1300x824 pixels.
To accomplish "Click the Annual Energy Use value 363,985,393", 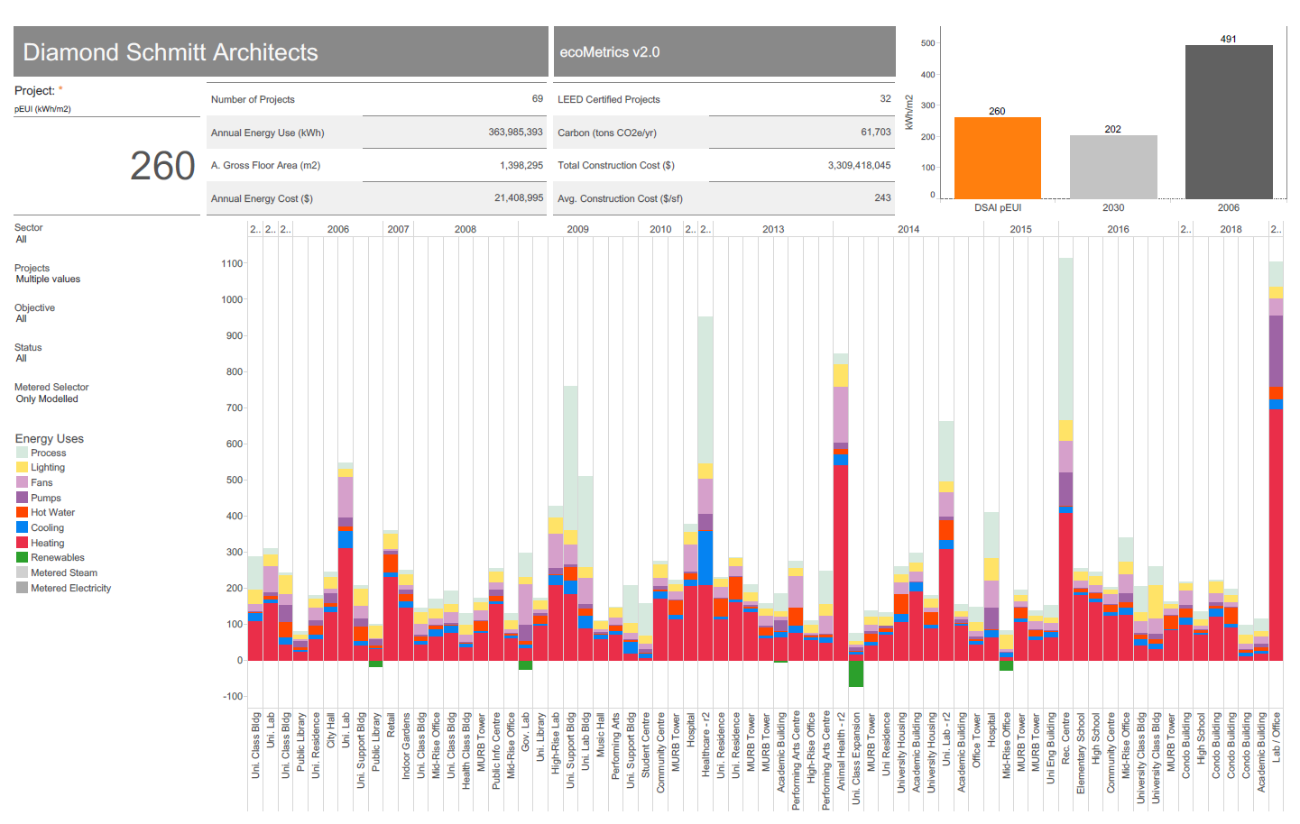I will pyautogui.click(x=516, y=133).
